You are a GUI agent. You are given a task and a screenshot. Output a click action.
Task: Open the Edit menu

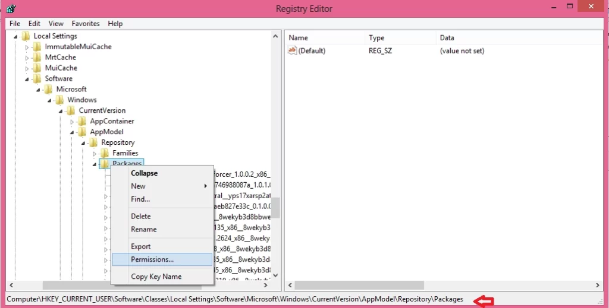click(x=34, y=24)
